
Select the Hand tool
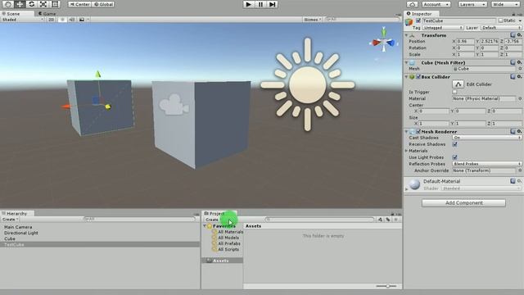tap(8, 4)
